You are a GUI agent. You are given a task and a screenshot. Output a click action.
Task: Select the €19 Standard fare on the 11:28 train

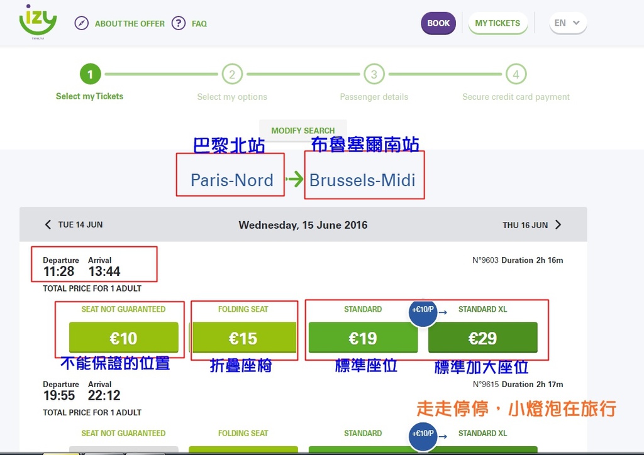[x=363, y=337]
